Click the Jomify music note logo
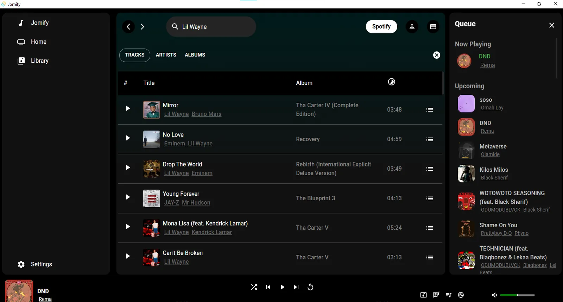This screenshot has height=302, width=563. click(21, 23)
